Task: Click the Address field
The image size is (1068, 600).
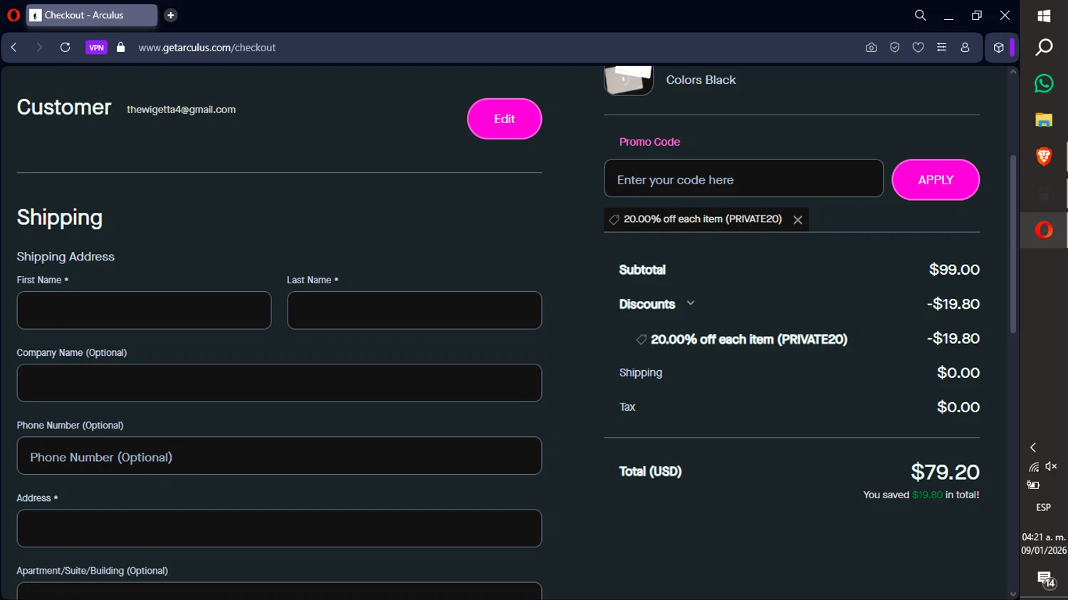Action: coord(279,528)
